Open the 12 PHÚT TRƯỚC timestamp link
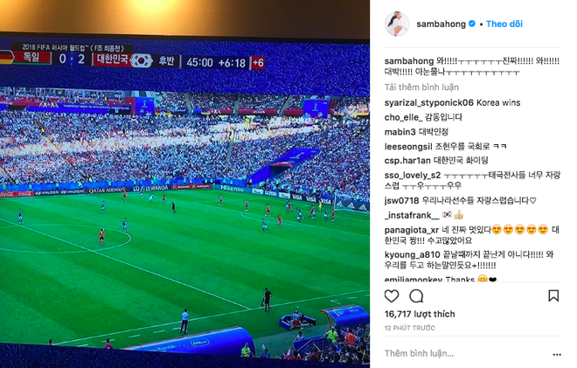Viewport: 577px width, 368px height. [x=409, y=328]
